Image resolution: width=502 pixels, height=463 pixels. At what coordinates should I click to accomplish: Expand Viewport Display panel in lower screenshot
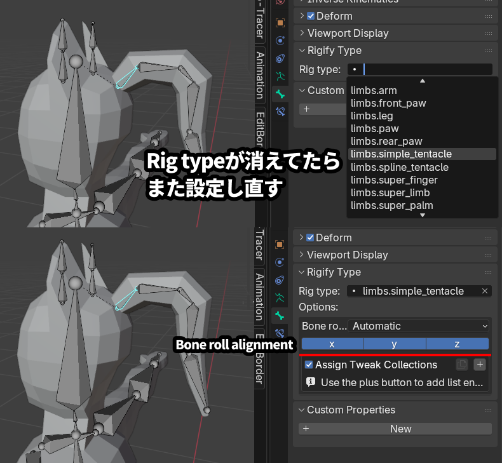click(x=301, y=255)
